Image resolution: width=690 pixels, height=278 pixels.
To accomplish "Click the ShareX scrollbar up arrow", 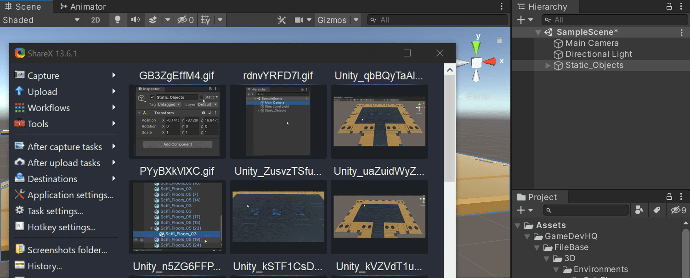I will click(x=449, y=70).
